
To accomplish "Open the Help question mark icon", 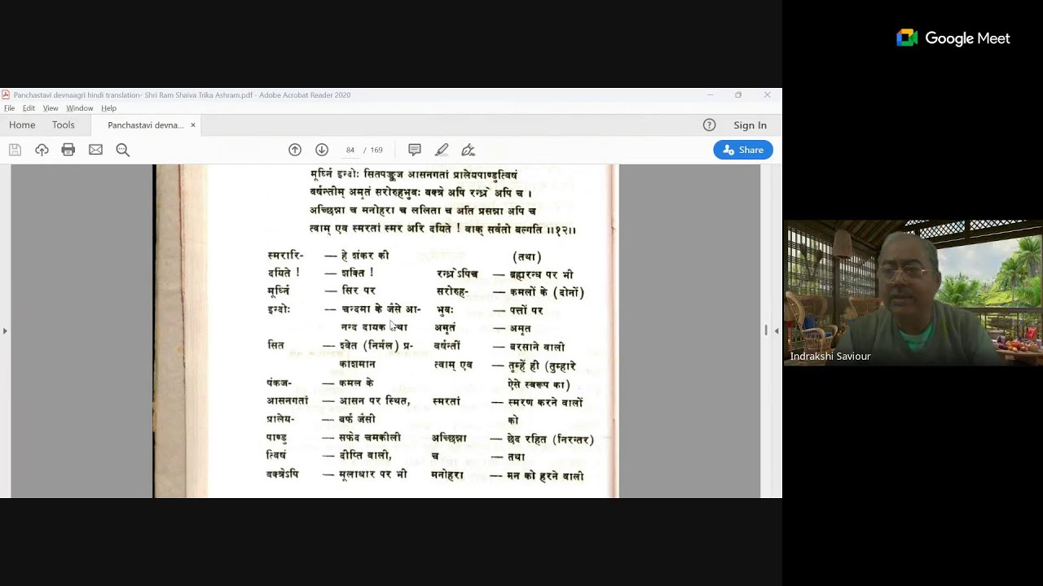I will 709,125.
